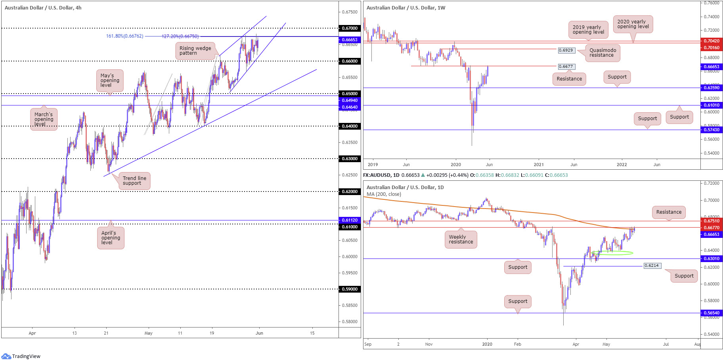The width and height of the screenshot is (723, 360).
Task: Click the TradingView logo icon
Action: pos(6,356)
